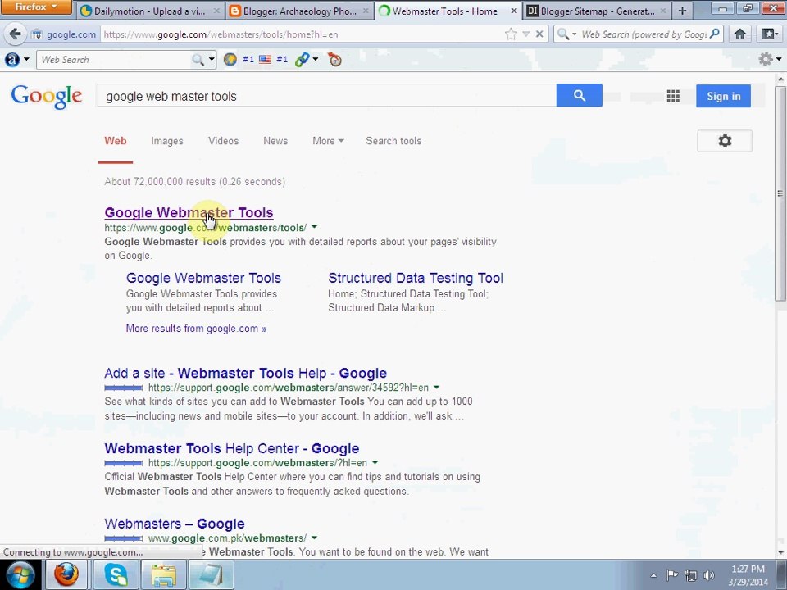Close the Webmaster Tools - Home tab
Image resolution: width=787 pixels, height=590 pixels.
(513, 11)
